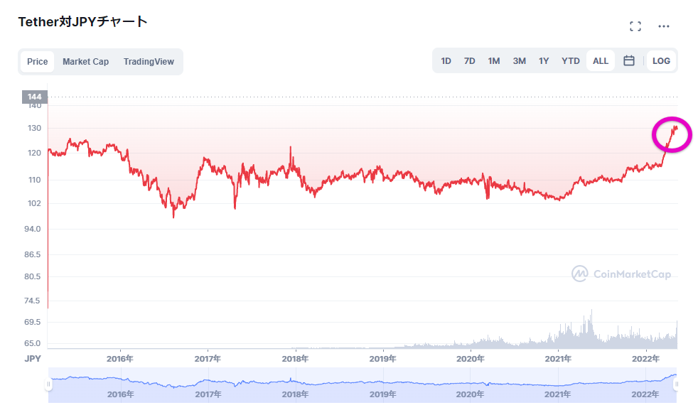This screenshot has width=698, height=410.
Task: Click 2021年 in the range navigator
Action: click(557, 394)
